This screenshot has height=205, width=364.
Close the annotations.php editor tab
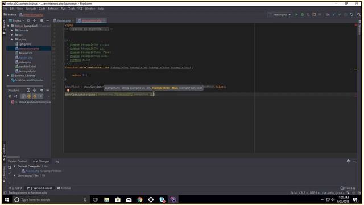104,20
